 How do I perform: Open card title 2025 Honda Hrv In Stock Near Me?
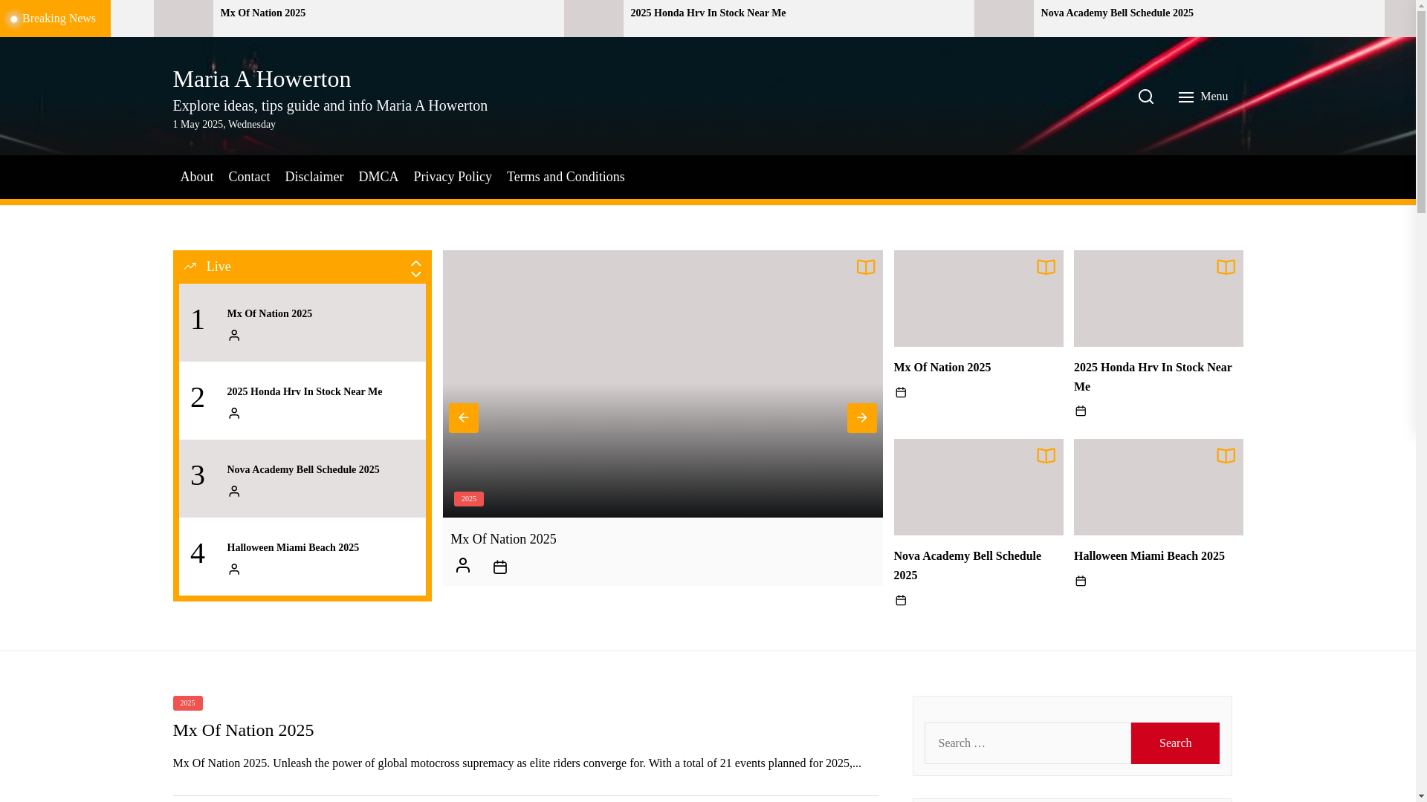(x=1153, y=377)
